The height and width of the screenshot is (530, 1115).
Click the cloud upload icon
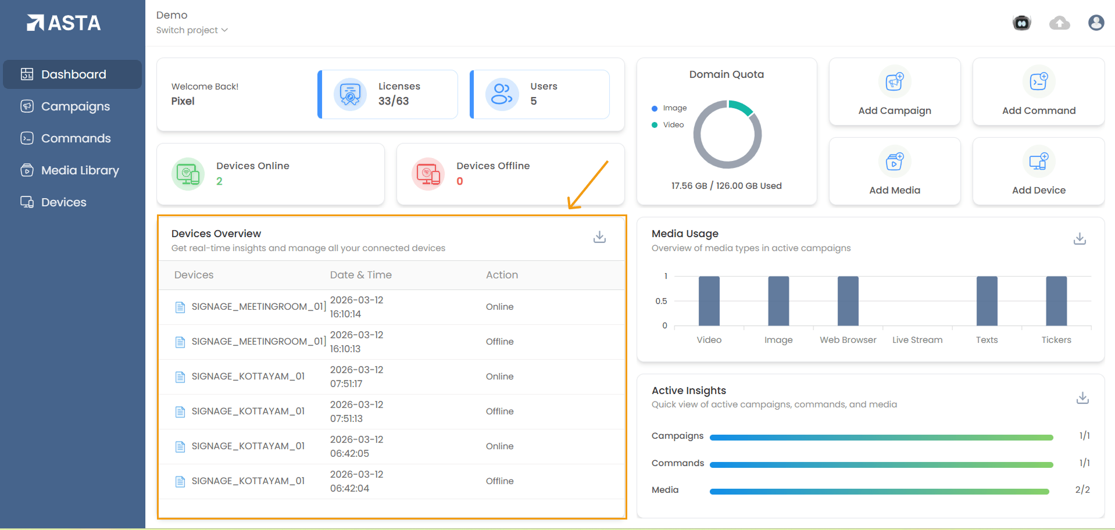click(x=1059, y=23)
